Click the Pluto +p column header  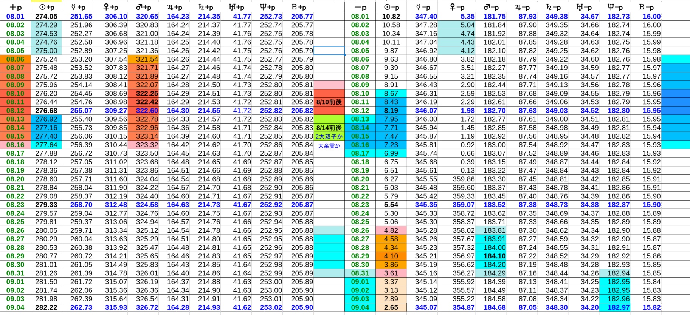[x=299, y=7]
